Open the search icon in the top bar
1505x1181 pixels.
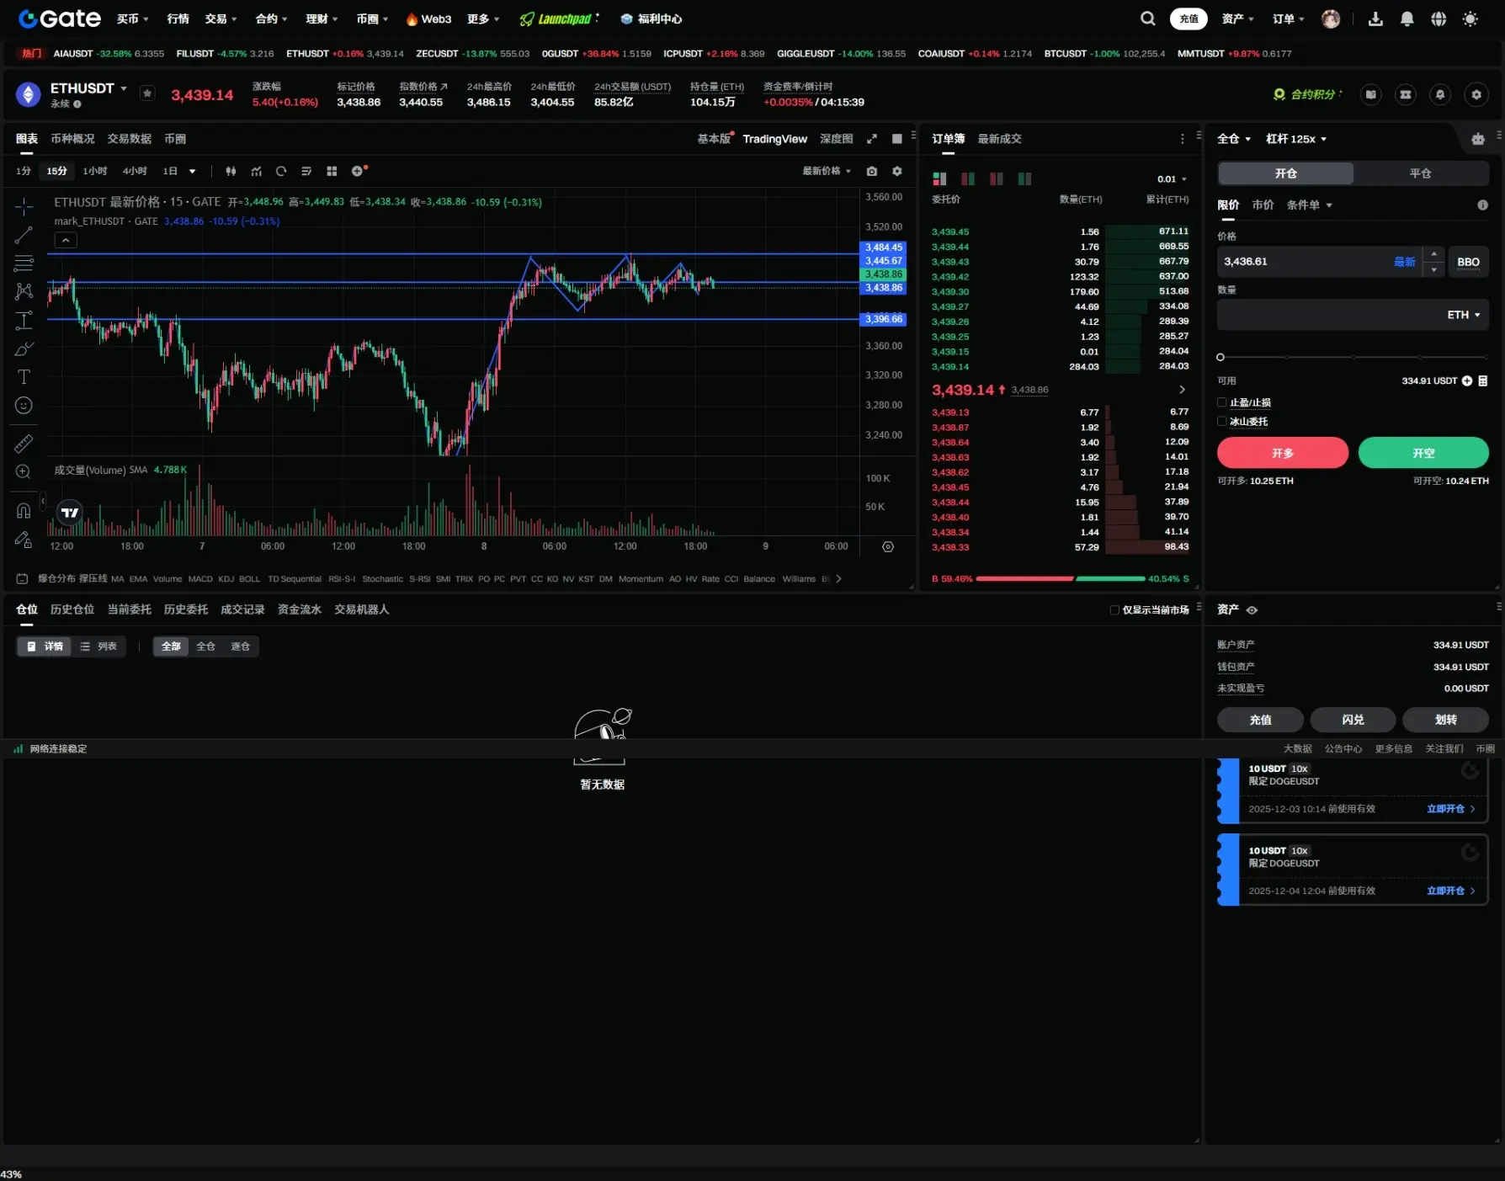tap(1147, 19)
